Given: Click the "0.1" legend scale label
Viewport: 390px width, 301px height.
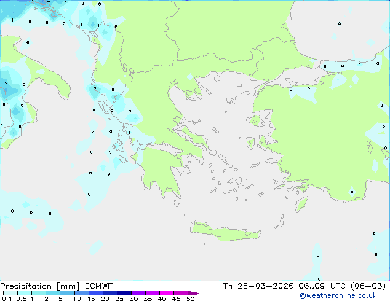Looking at the screenshot, I should coord(7,299).
